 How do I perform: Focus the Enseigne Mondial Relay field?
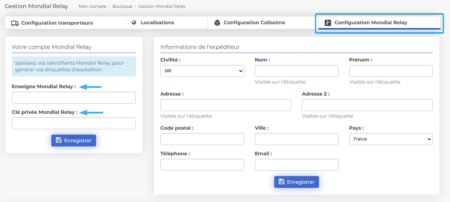(74, 98)
